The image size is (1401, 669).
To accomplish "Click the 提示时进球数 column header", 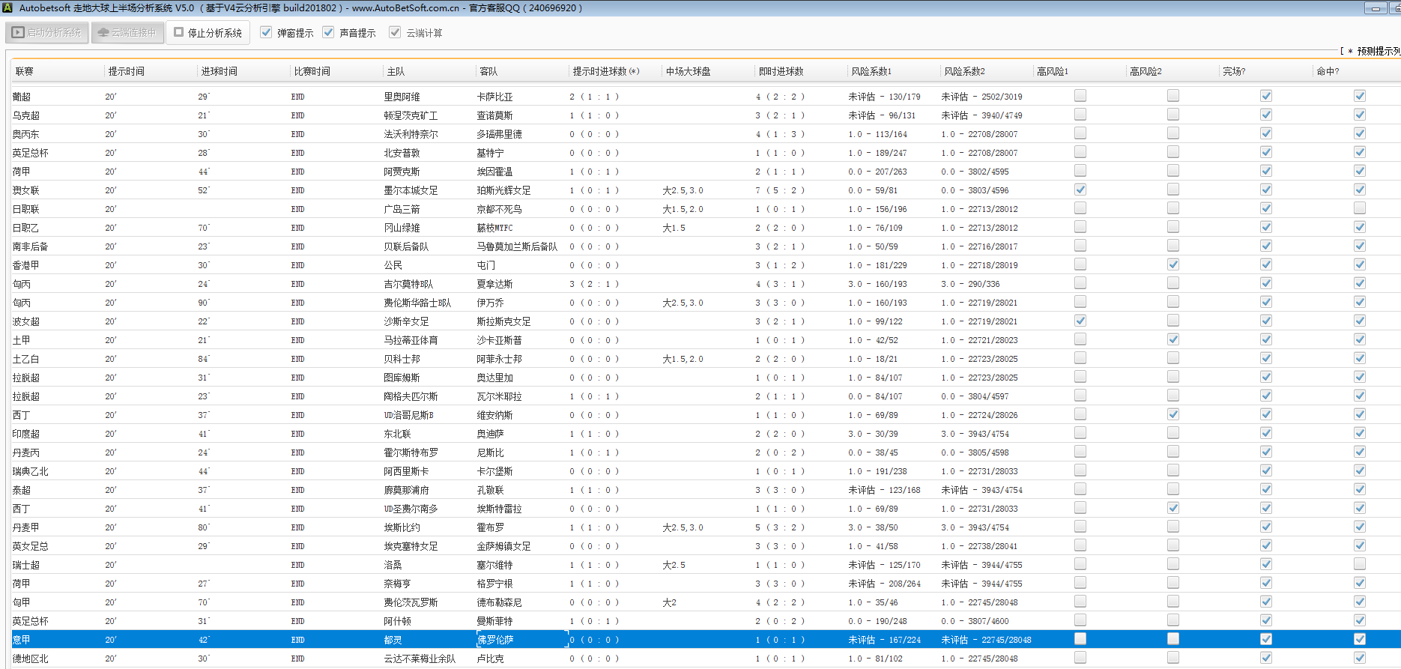I will [605, 71].
